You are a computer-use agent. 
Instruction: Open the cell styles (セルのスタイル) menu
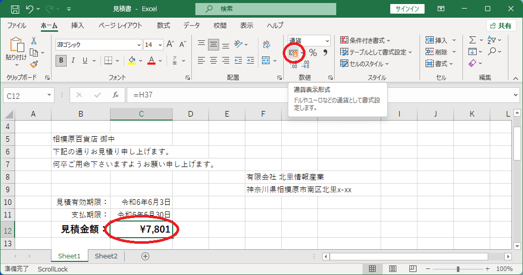(x=364, y=64)
